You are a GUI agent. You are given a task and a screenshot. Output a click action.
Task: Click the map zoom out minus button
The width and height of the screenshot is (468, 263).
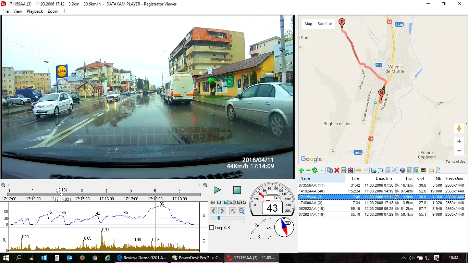[459, 151]
